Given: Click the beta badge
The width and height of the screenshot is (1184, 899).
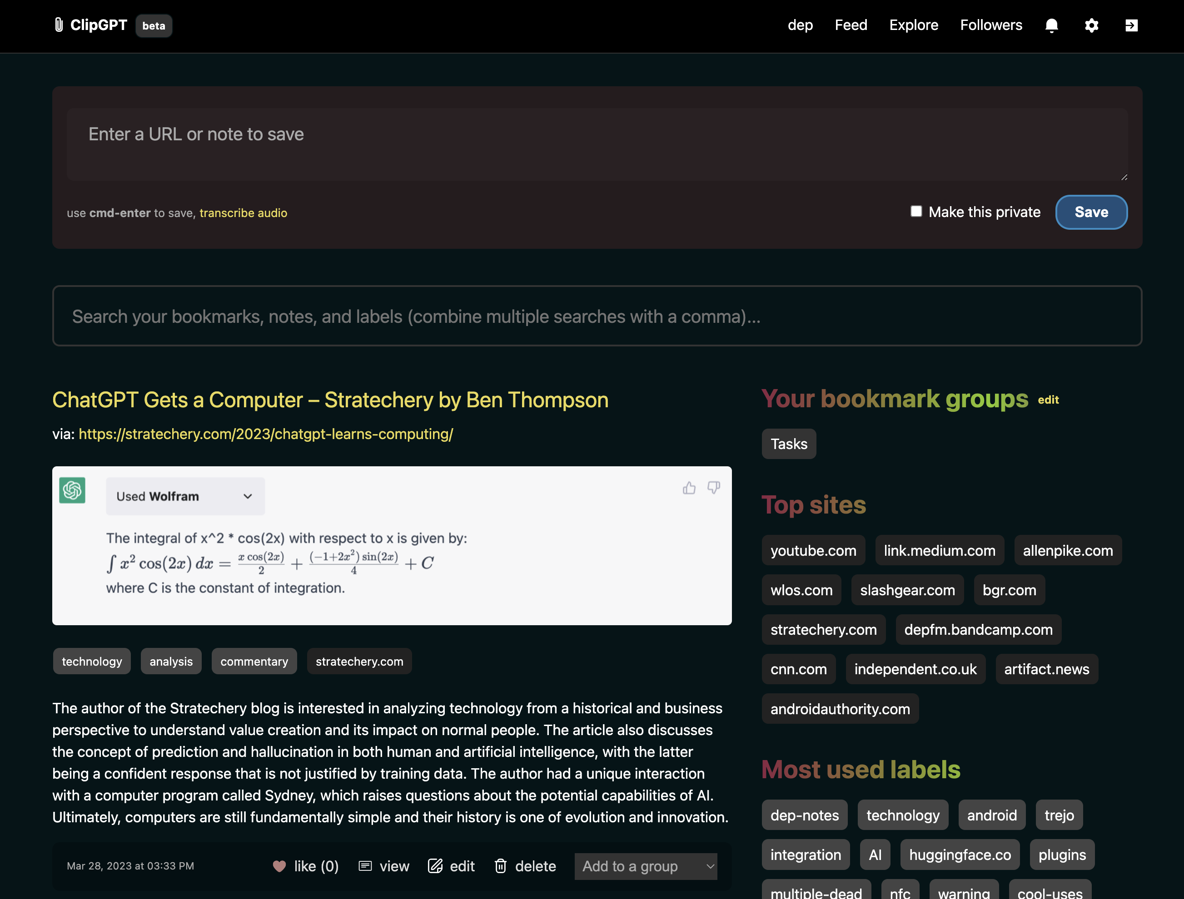Looking at the screenshot, I should [154, 26].
